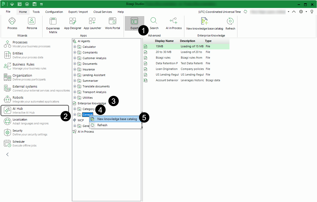Expand the Summariser tree node

click(75, 81)
